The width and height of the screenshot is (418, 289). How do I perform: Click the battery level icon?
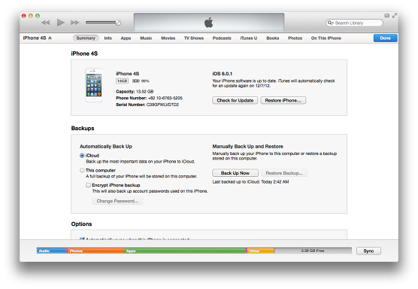click(135, 81)
